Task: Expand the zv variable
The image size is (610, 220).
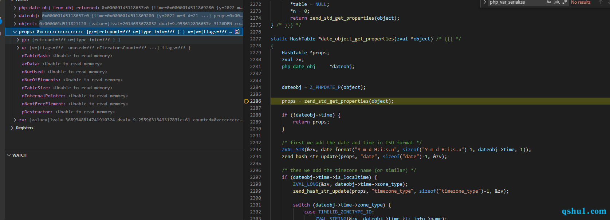Action: tap(15, 120)
